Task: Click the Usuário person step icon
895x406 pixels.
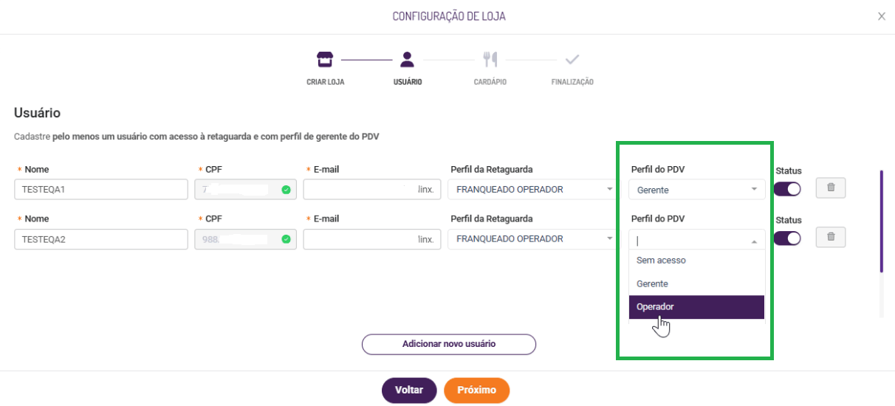Action: click(407, 60)
